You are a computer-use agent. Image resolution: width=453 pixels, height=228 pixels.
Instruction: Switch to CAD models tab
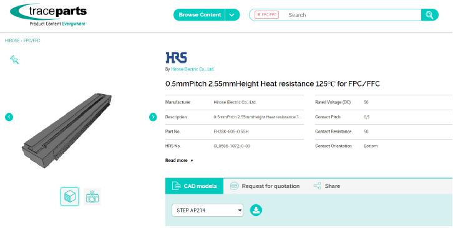point(195,186)
